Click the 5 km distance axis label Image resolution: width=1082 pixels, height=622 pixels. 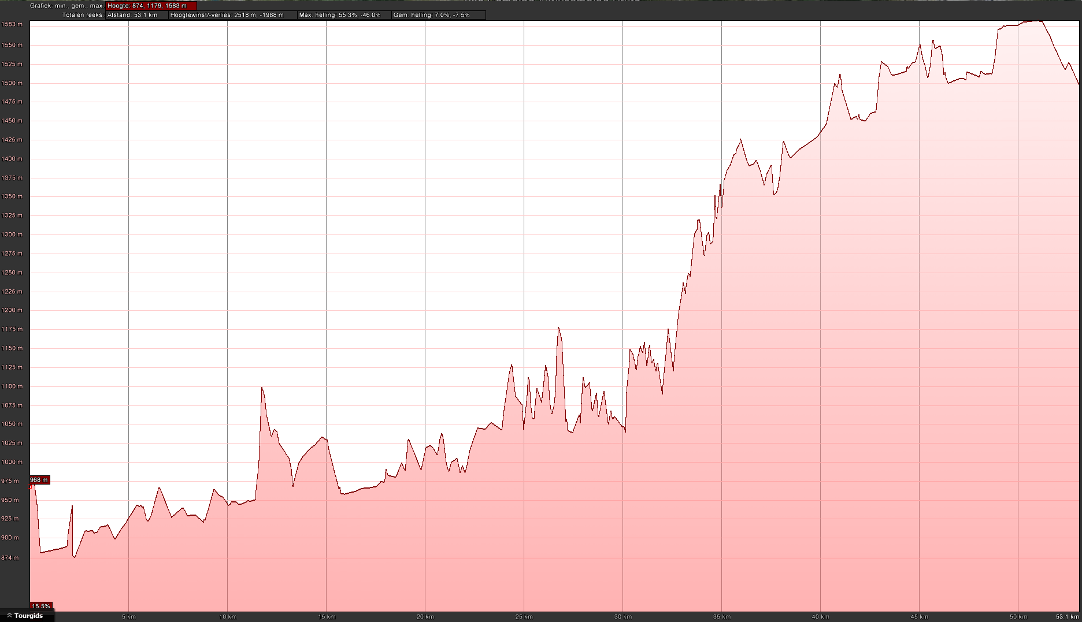pyautogui.click(x=129, y=617)
